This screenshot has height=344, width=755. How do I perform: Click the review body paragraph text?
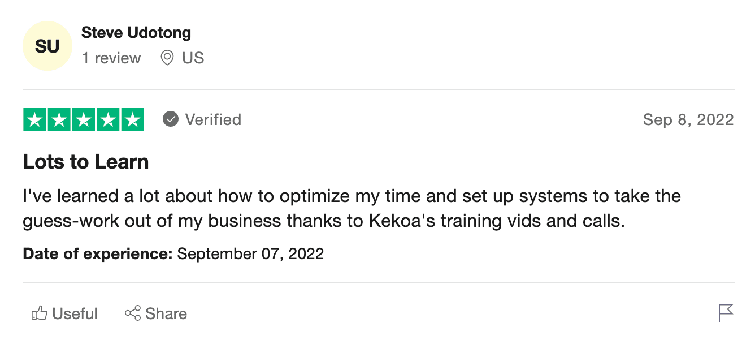click(x=352, y=208)
